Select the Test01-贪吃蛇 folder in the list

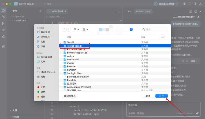click(74, 46)
